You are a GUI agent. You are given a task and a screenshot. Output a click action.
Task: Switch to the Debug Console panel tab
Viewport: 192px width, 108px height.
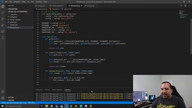pos(57,90)
